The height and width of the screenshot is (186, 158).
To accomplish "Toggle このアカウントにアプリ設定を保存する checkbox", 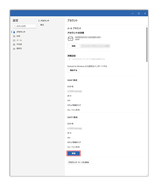I will point(69,59).
